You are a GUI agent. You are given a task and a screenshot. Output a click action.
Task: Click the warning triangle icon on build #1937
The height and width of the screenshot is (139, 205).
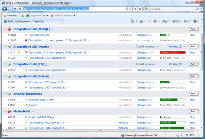tap(19, 52)
